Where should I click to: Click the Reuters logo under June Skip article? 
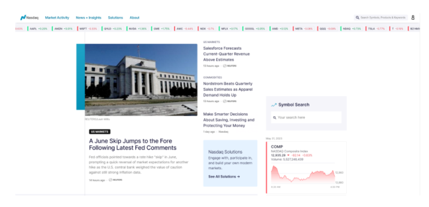point(115,180)
